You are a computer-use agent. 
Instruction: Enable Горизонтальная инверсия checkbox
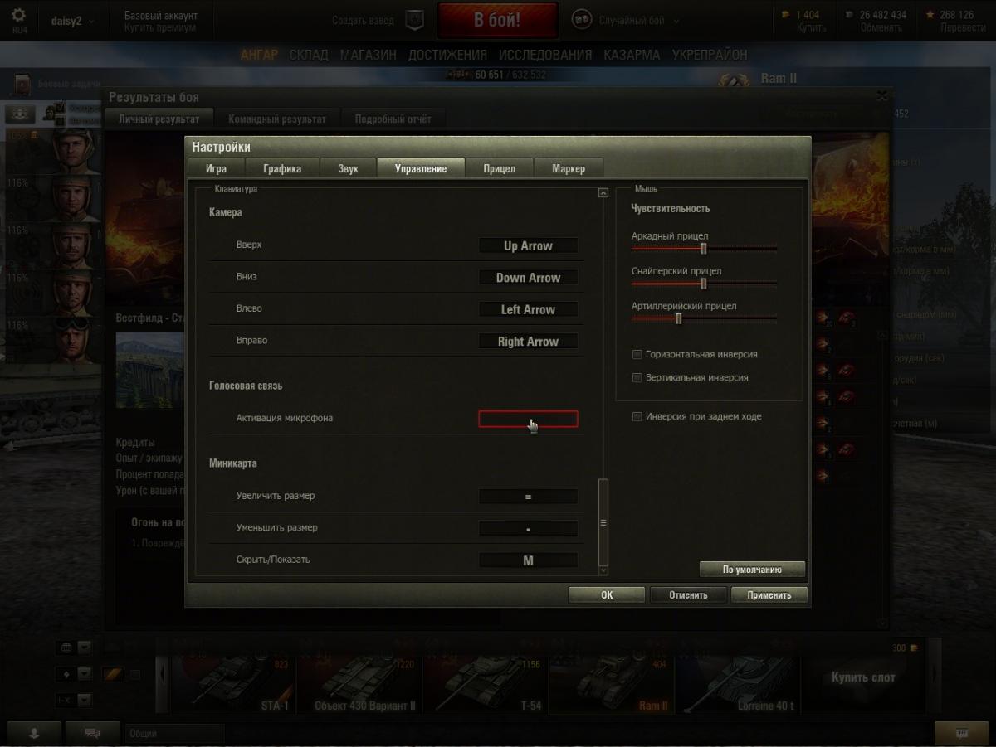[637, 354]
